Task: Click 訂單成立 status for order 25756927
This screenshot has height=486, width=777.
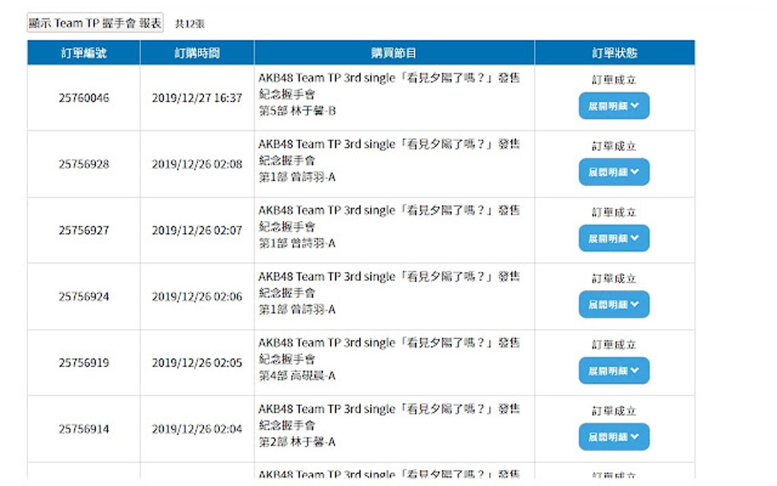Action: (614, 212)
